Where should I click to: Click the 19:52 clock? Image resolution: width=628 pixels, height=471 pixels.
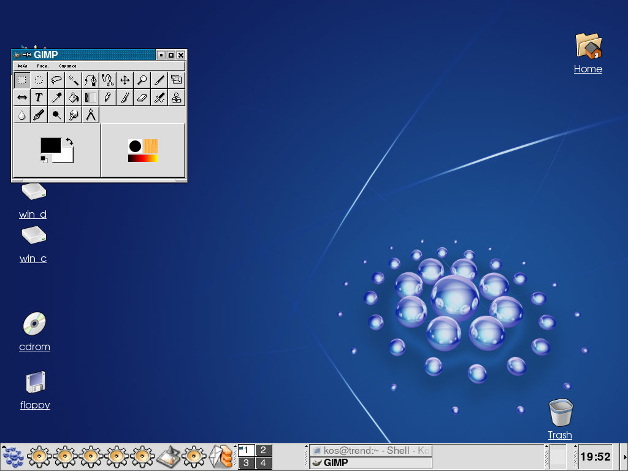pos(595,456)
